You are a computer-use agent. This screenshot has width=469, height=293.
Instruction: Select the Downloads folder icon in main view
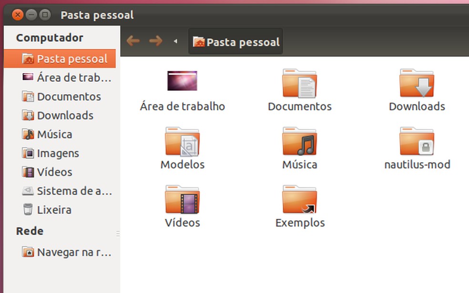click(x=417, y=83)
